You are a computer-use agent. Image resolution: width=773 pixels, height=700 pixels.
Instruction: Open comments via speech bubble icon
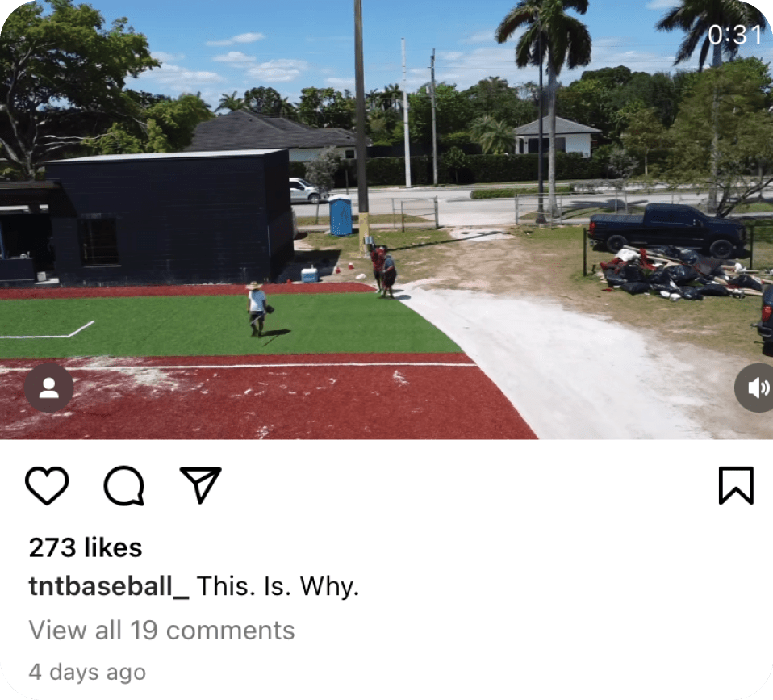click(x=124, y=485)
